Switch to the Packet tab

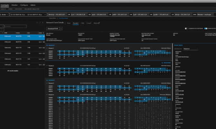point(76,23)
